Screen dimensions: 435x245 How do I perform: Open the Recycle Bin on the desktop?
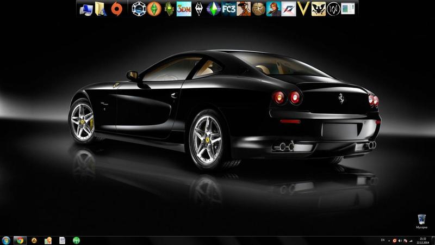pos(421,220)
